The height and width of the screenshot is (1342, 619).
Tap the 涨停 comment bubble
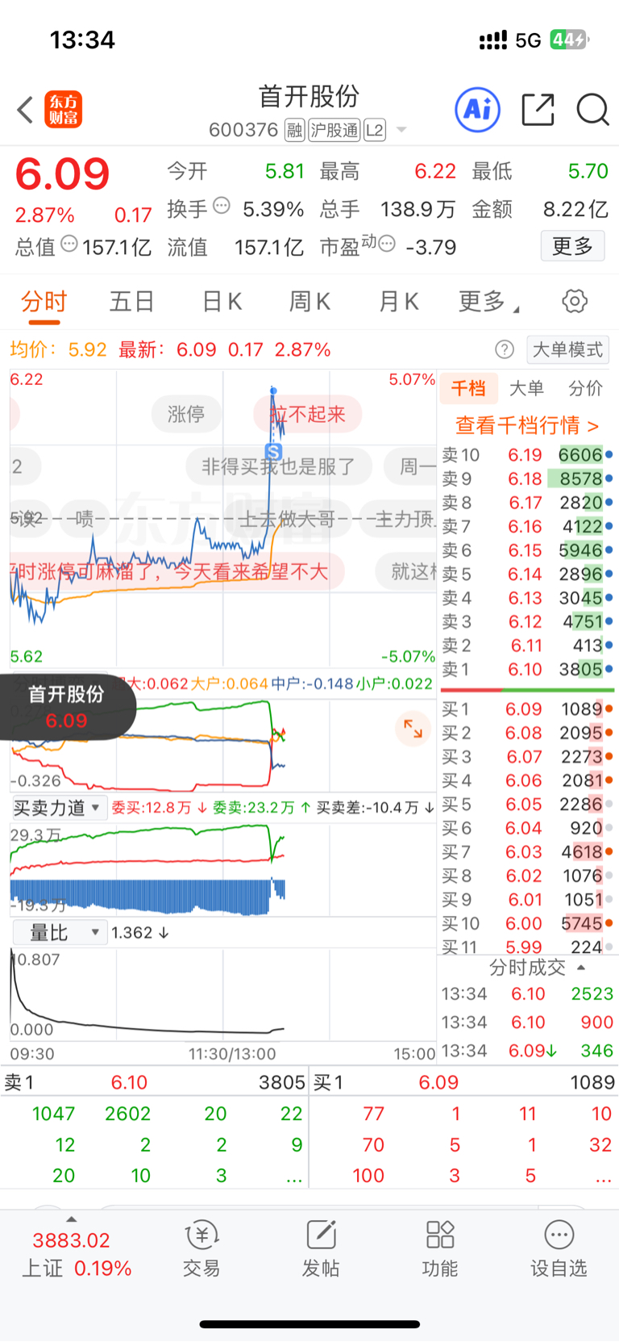click(185, 414)
